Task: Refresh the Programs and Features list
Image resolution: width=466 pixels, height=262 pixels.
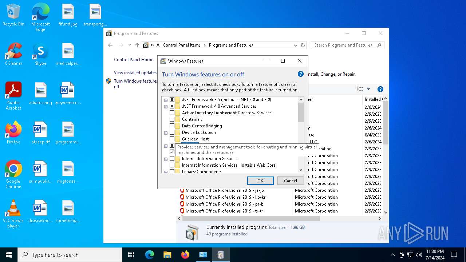Action: (303, 45)
